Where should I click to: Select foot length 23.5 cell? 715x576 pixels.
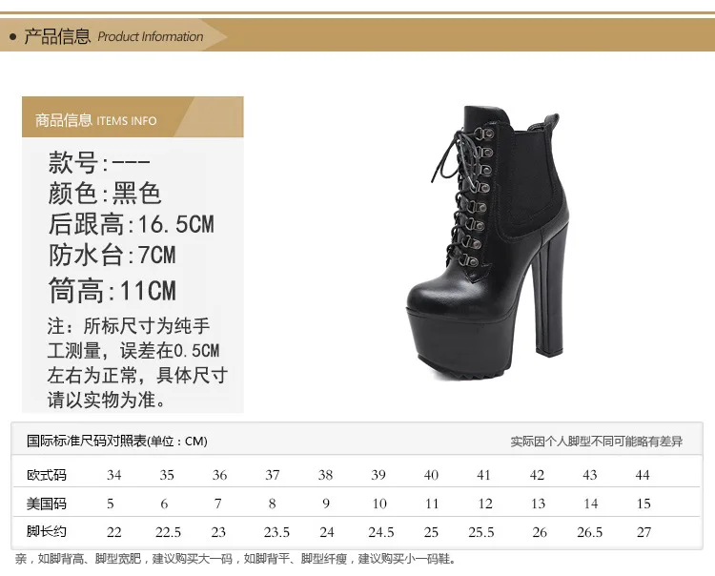[276, 532]
